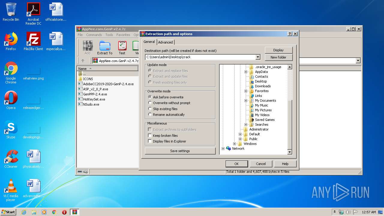Click the Save settings button
The height and width of the screenshot is (216, 384).
tap(180, 151)
